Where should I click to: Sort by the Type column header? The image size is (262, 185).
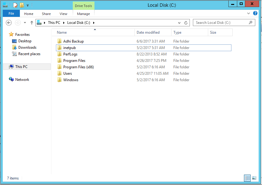click(x=190, y=32)
